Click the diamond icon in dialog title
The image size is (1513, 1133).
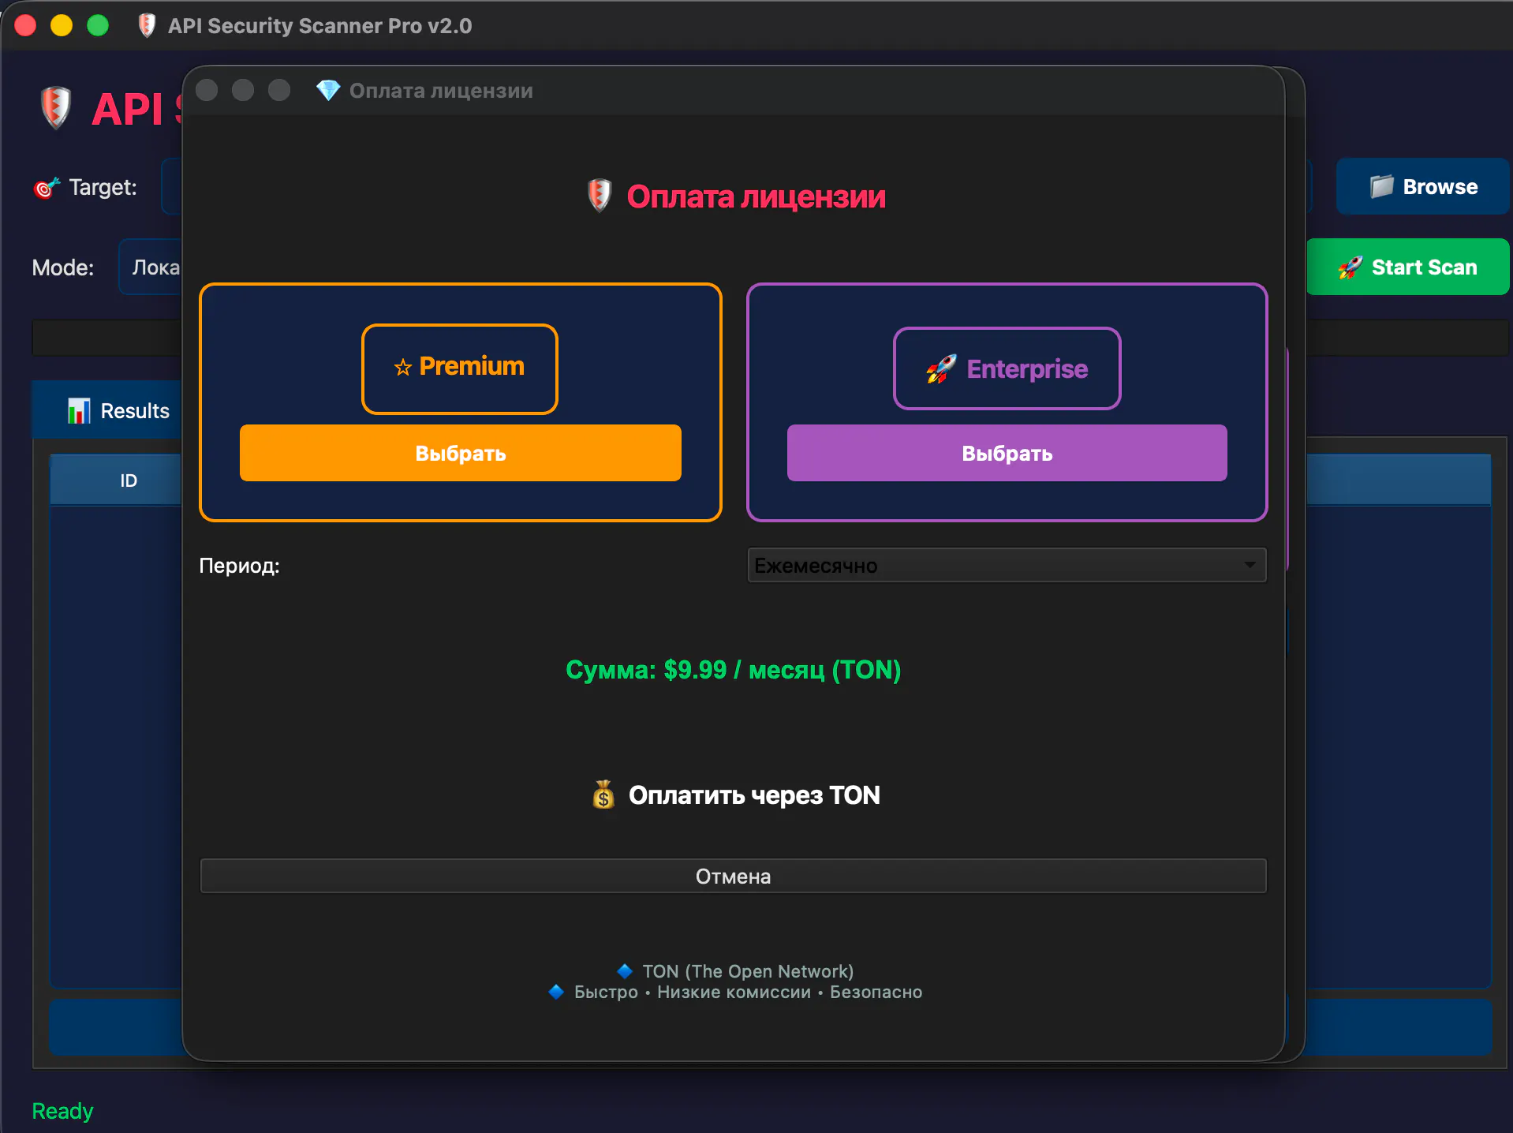click(328, 91)
